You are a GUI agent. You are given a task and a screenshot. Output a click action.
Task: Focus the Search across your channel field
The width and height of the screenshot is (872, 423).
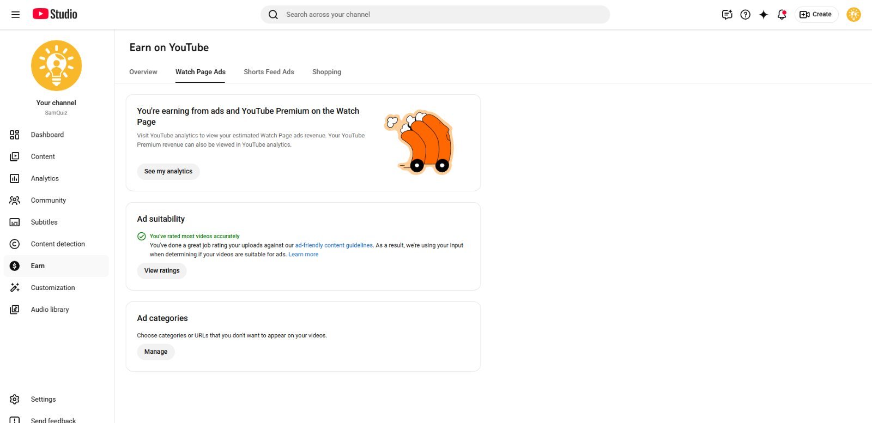point(435,15)
